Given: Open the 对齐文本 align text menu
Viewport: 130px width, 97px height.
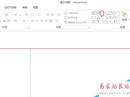Looking at the screenshot, I should [x=72, y=18].
